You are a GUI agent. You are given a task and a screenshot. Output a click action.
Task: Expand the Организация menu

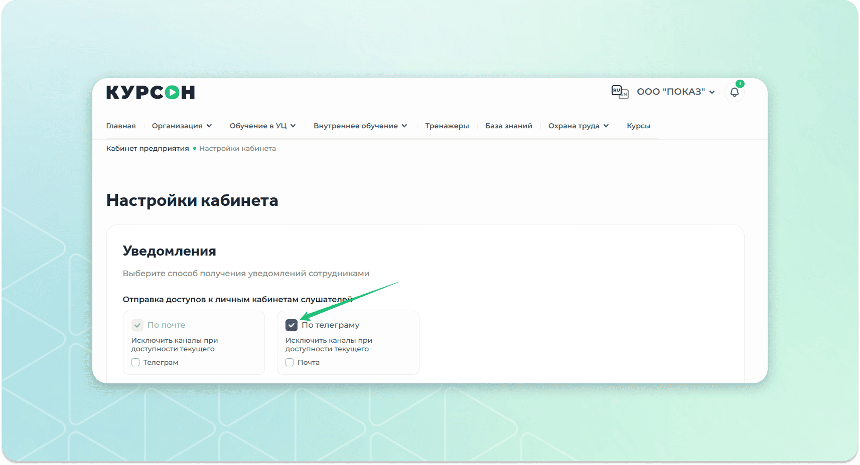(x=182, y=126)
